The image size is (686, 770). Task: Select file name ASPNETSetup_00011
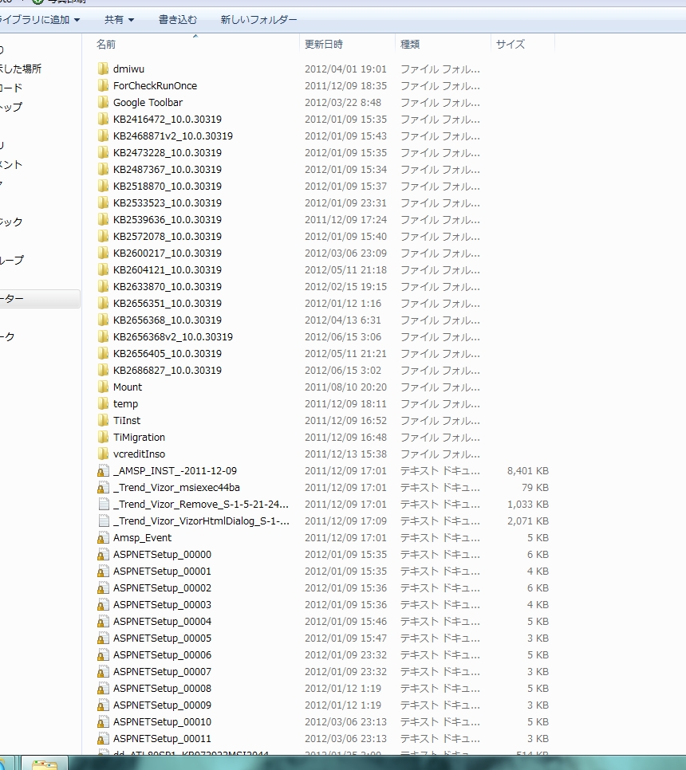(162, 738)
